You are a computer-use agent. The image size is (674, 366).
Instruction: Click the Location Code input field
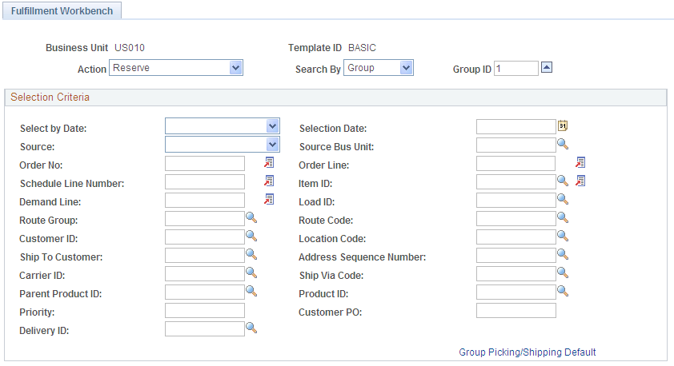click(x=516, y=237)
